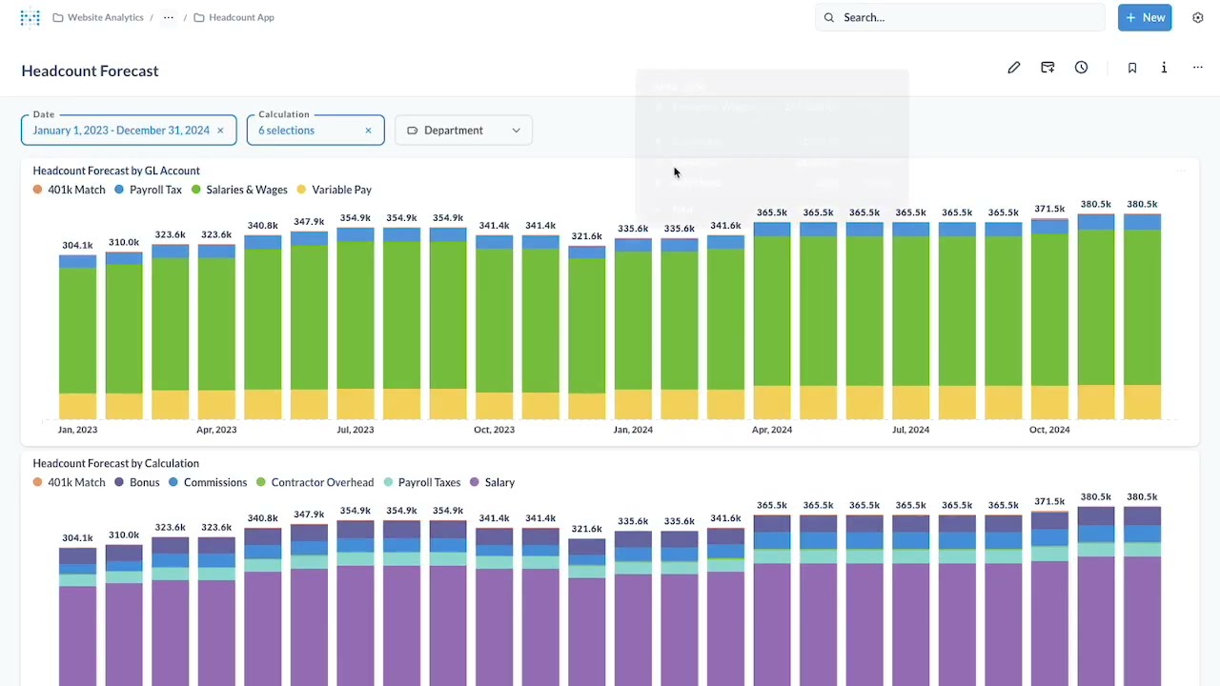The width and height of the screenshot is (1220, 686).
Task: Clear the Calculation filter with its X
Action: [x=368, y=131]
